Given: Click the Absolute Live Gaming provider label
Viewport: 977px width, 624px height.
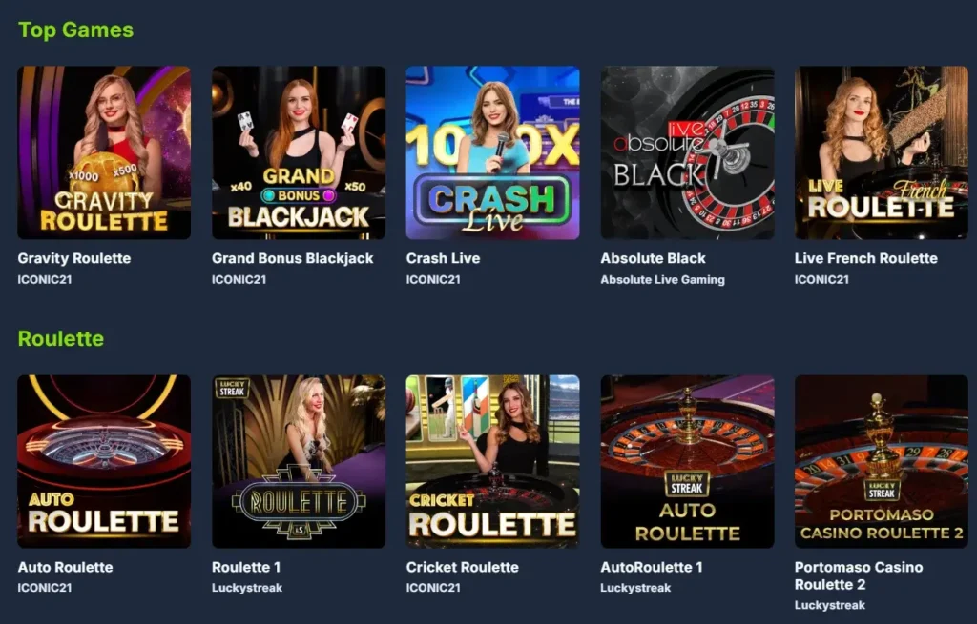Looking at the screenshot, I should (662, 280).
